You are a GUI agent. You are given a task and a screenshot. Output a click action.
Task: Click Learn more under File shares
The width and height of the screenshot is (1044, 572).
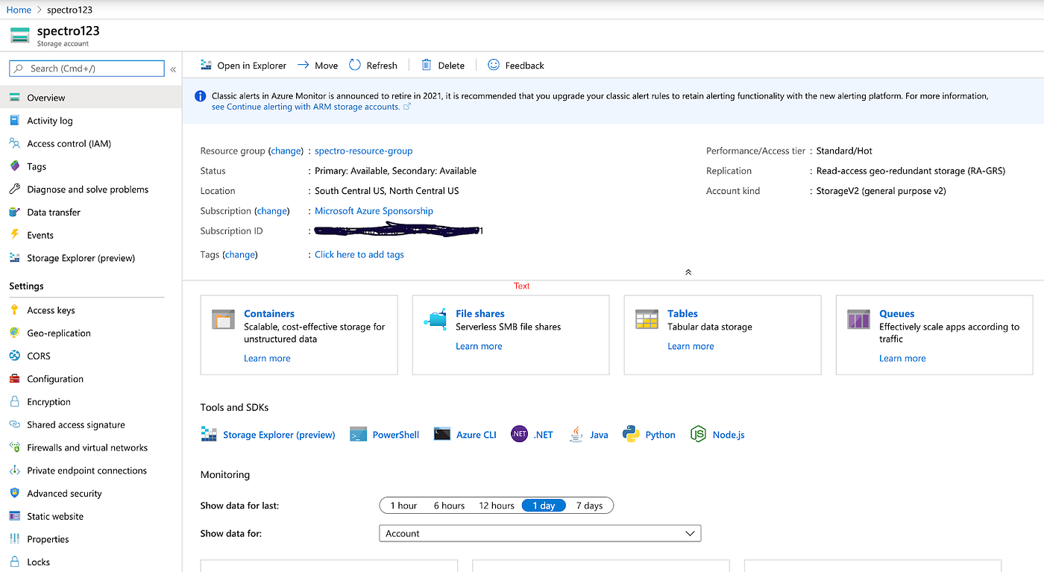click(x=479, y=346)
